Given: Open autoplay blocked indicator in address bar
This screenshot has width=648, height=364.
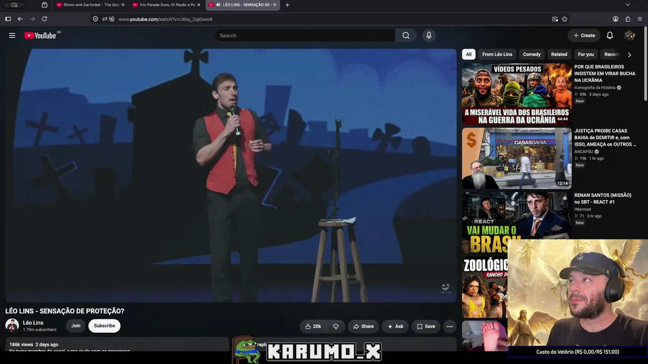Looking at the screenshot, I should click(112, 19).
